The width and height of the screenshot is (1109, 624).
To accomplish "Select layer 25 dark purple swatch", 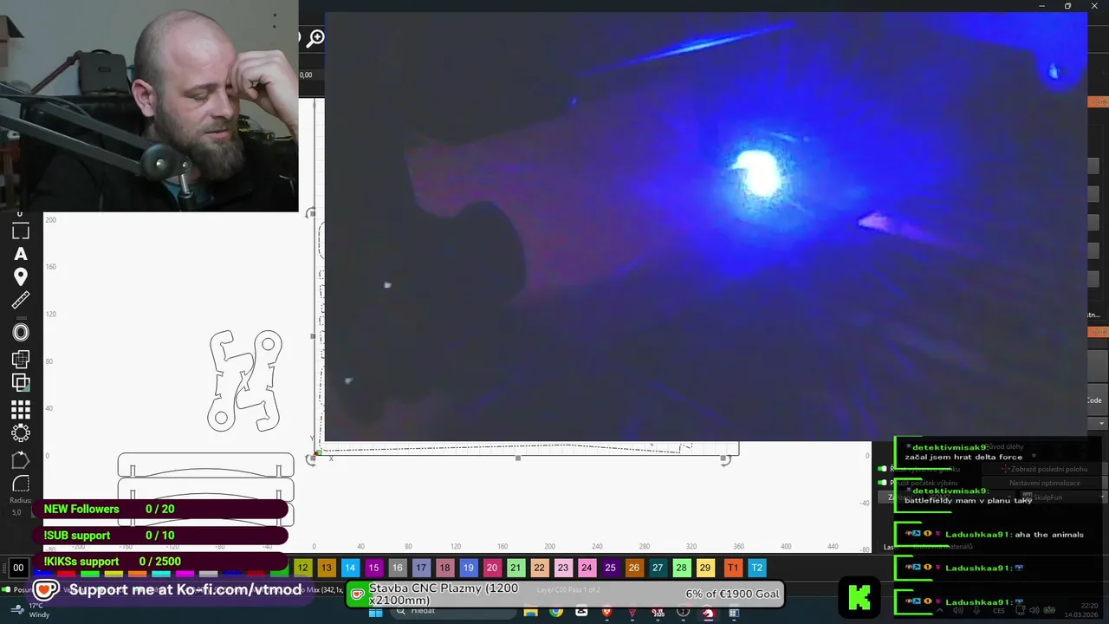I will [610, 569].
